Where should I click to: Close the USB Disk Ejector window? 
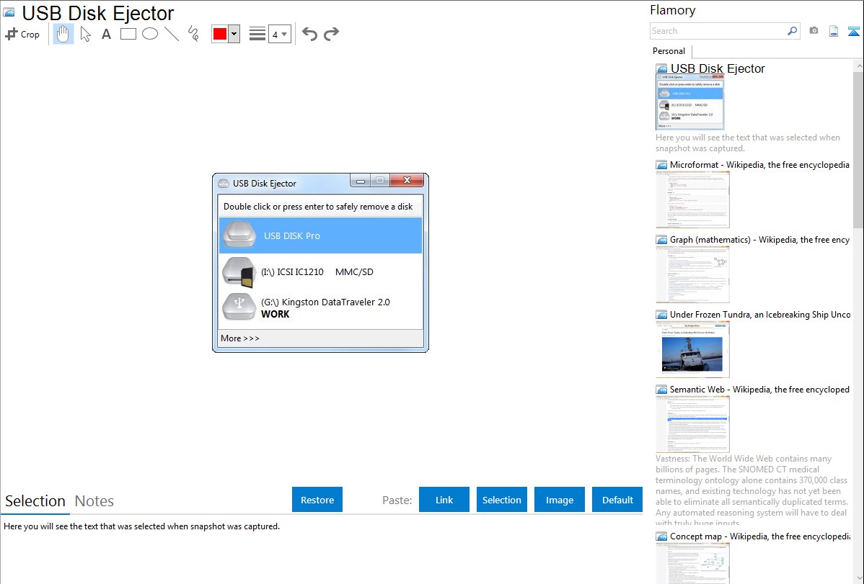tap(407, 181)
